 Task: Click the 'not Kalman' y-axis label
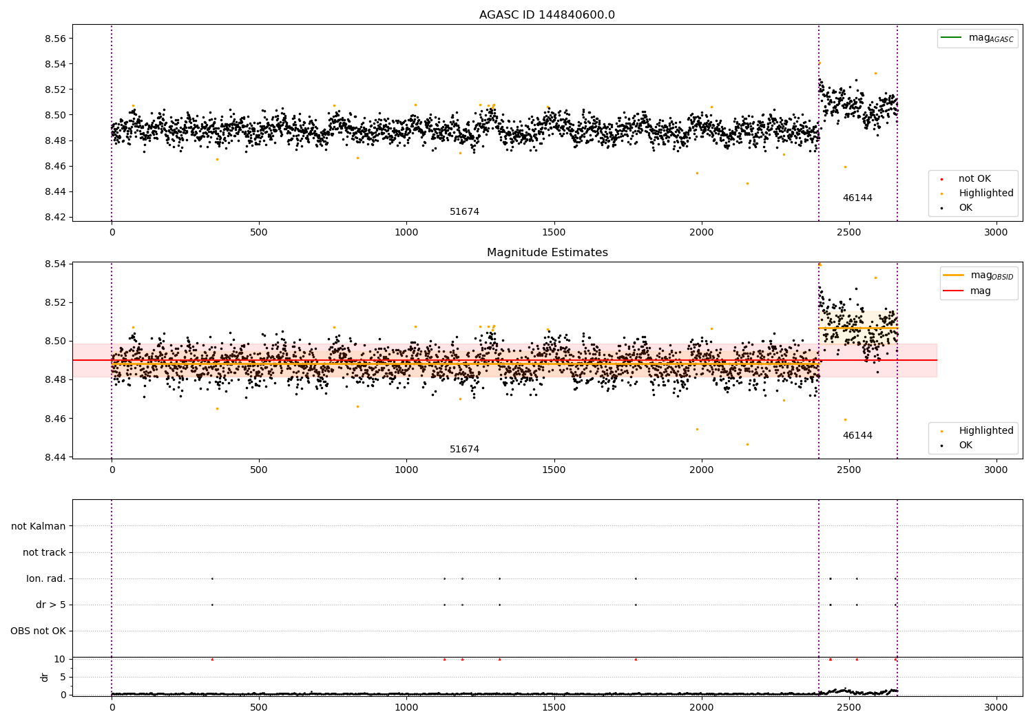click(39, 526)
